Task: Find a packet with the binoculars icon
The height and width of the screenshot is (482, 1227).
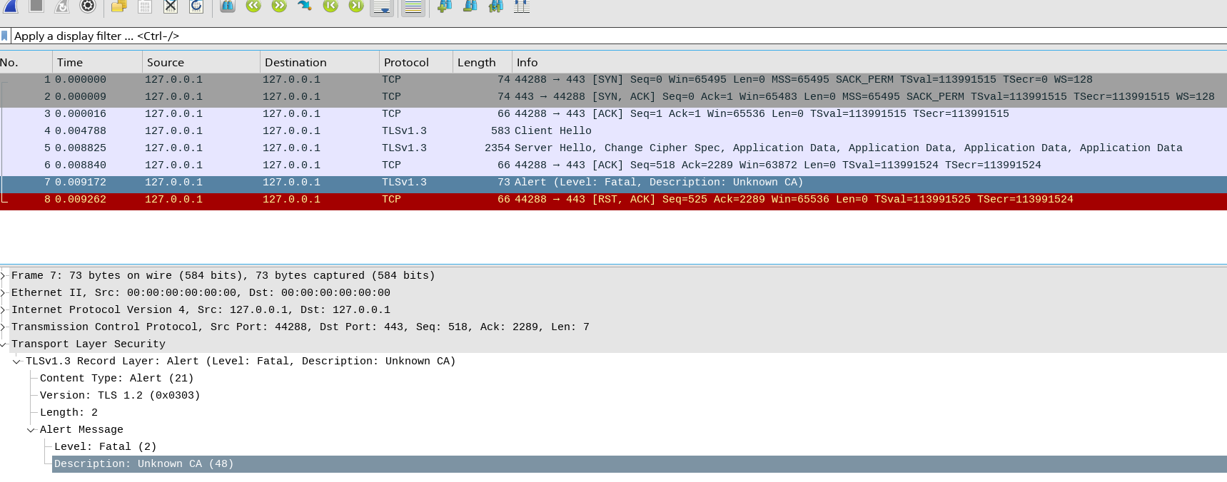Action: pyautogui.click(x=228, y=6)
